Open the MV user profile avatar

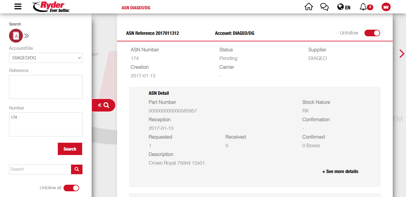coord(386,7)
